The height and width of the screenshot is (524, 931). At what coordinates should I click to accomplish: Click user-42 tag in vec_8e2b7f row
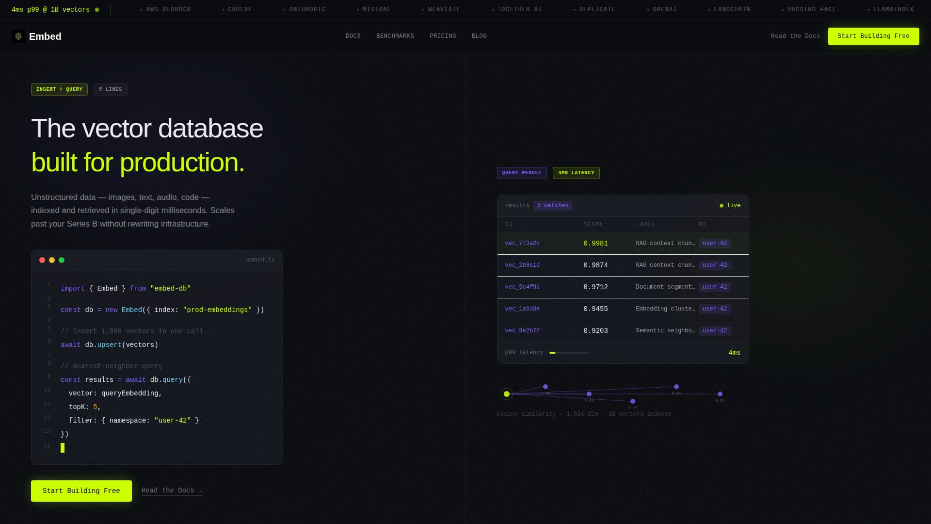click(715, 331)
